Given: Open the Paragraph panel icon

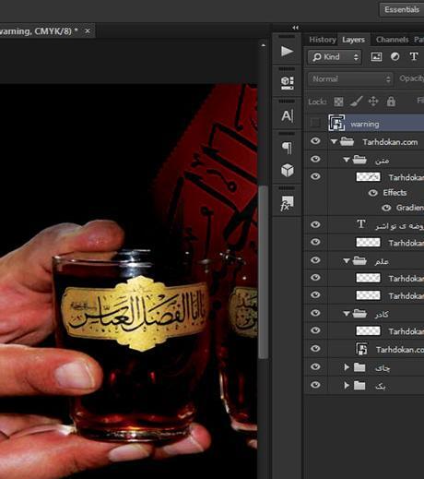Looking at the screenshot, I should [287, 148].
